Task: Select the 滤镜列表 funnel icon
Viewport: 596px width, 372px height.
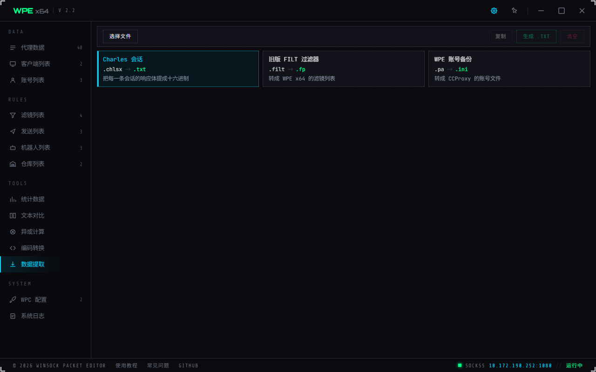Action: coord(13,115)
